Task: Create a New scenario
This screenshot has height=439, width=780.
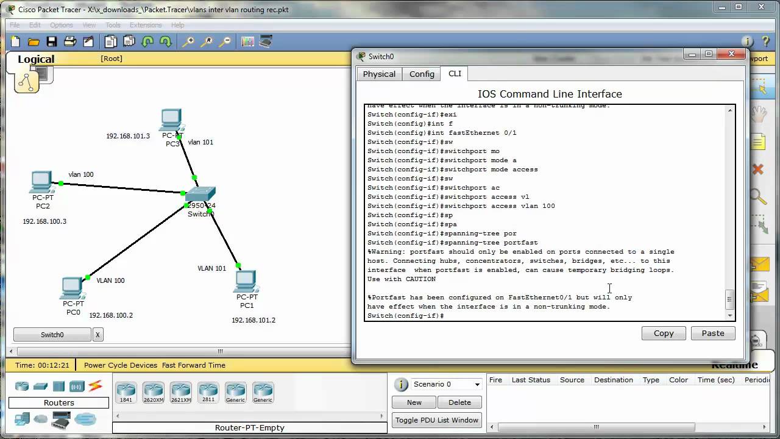Action: click(414, 402)
